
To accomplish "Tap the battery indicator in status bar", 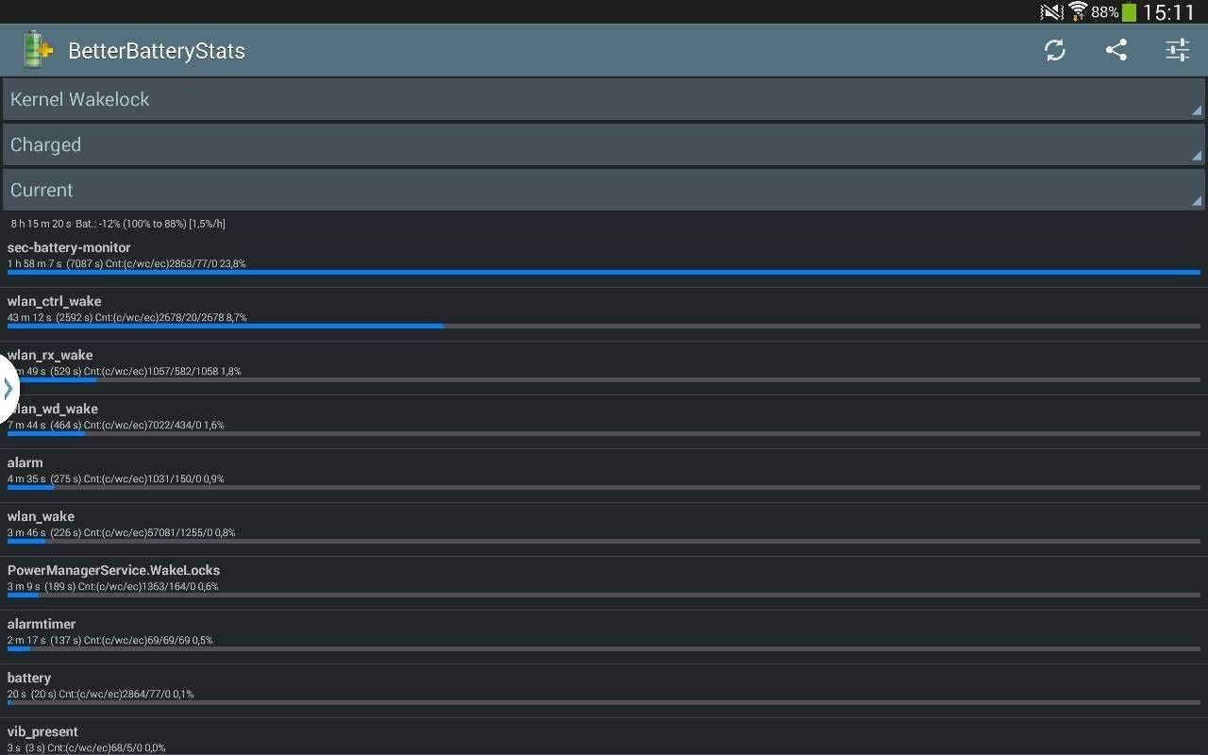I will tap(1129, 12).
